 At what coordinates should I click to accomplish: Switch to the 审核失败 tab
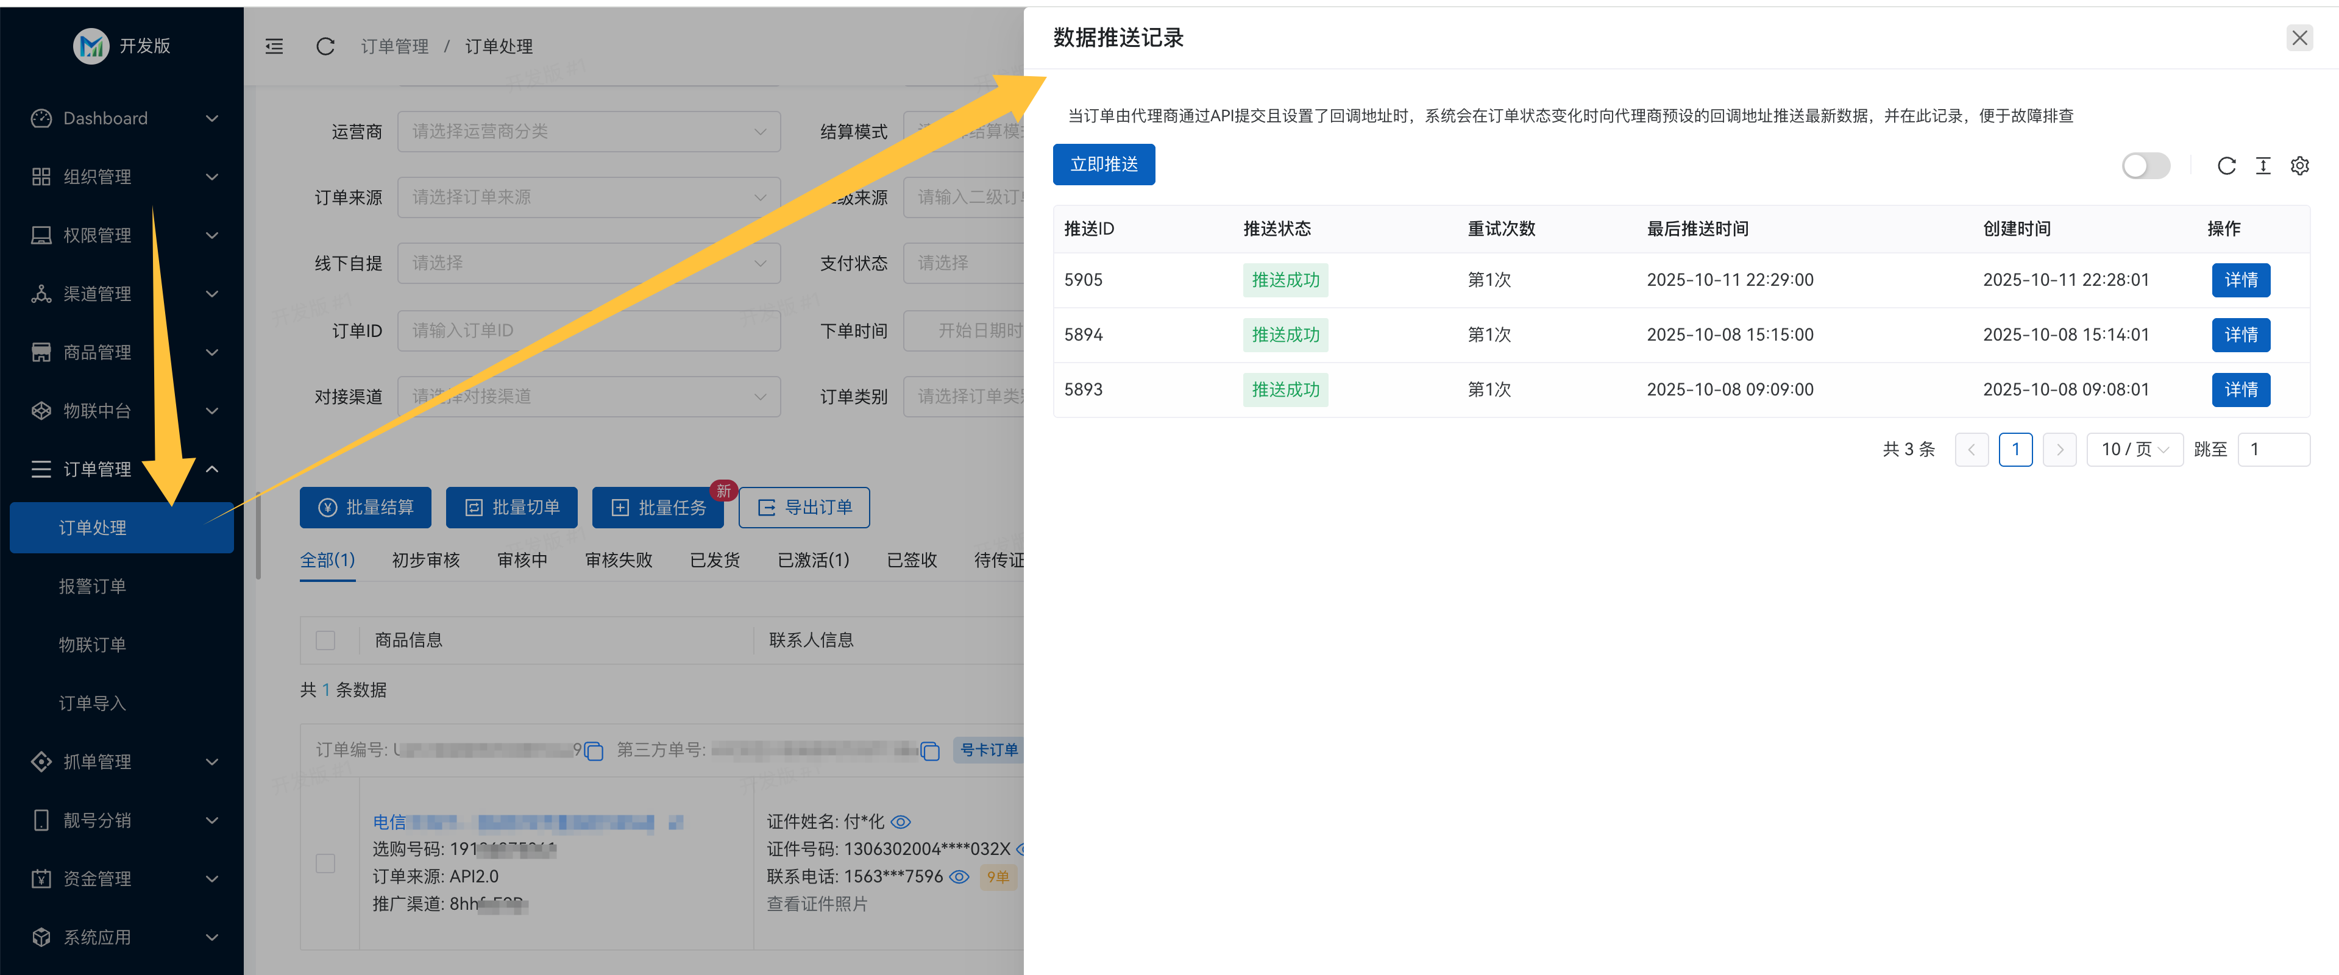(619, 560)
